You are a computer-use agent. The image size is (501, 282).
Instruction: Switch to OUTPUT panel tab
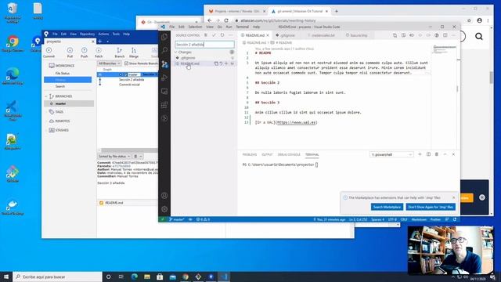(x=267, y=154)
